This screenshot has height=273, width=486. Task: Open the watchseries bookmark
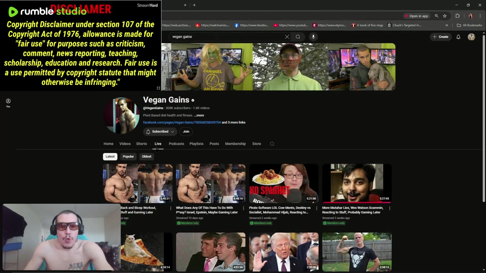212,25
